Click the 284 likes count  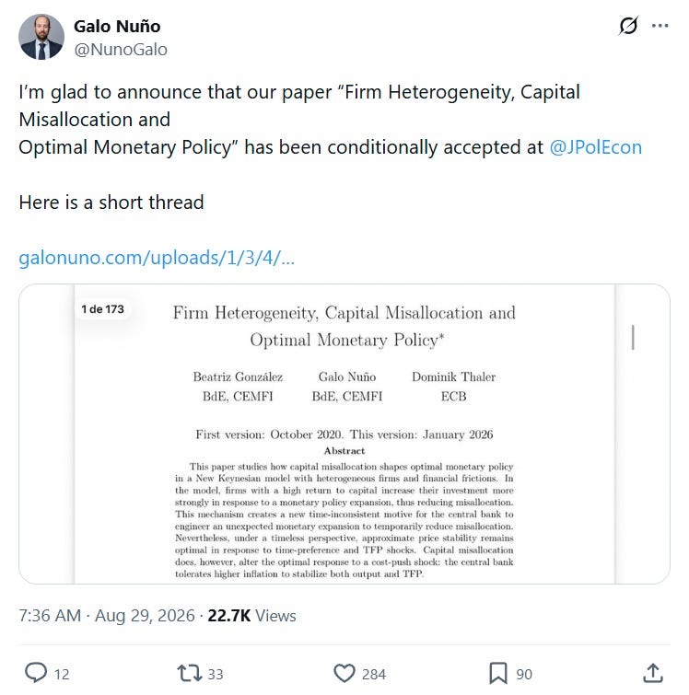point(374,674)
